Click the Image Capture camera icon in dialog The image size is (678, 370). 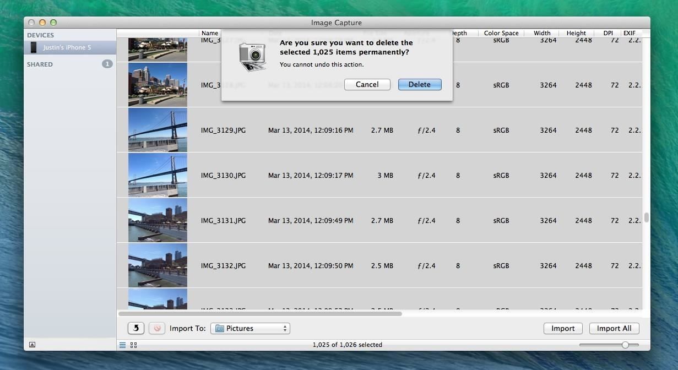click(252, 56)
